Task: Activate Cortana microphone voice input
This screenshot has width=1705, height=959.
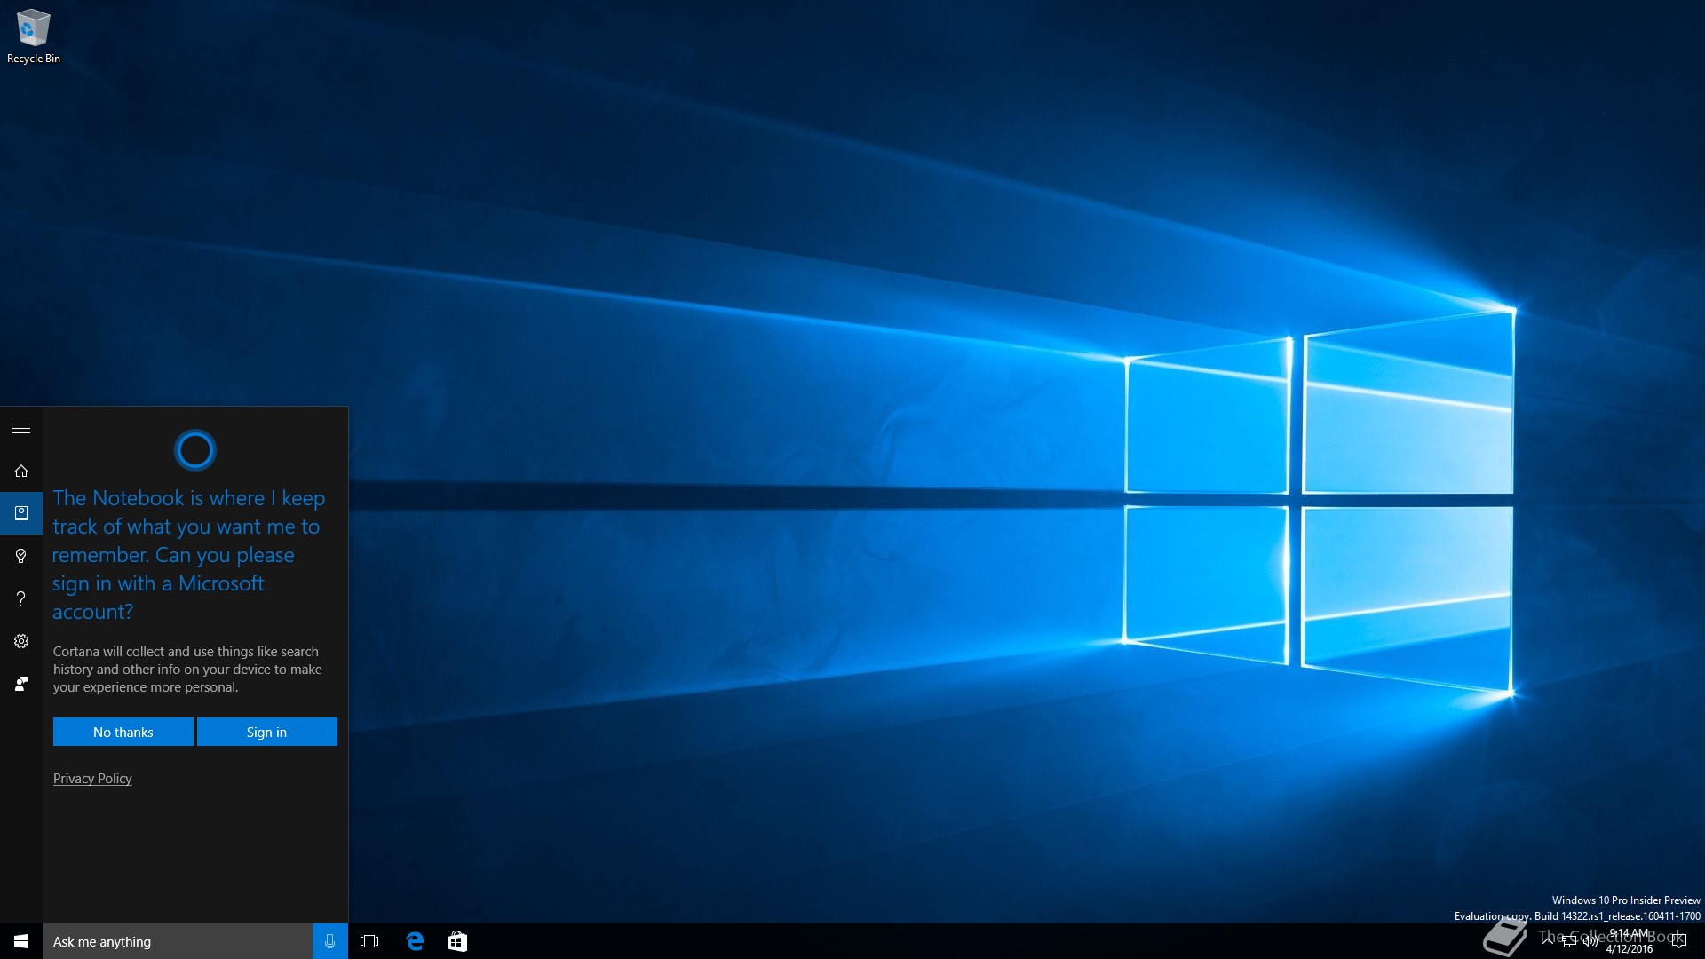Action: coord(330,941)
